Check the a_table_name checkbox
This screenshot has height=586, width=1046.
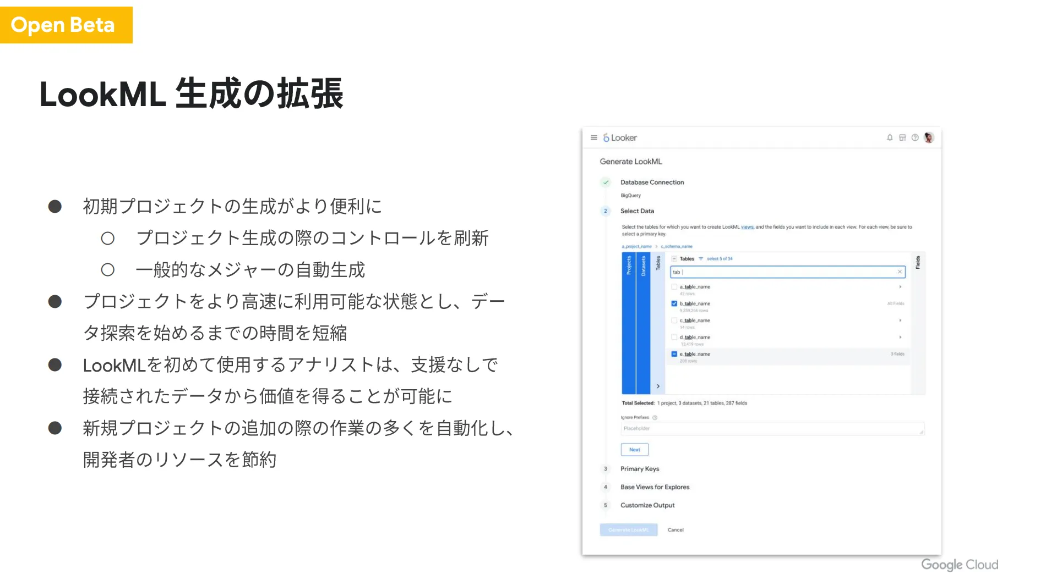(x=674, y=286)
